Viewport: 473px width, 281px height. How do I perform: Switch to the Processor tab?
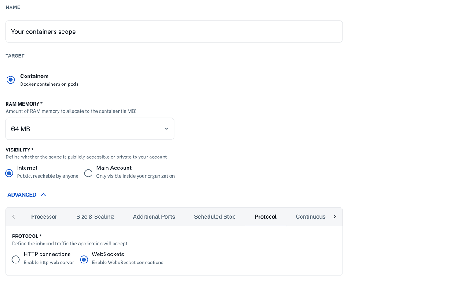(44, 216)
